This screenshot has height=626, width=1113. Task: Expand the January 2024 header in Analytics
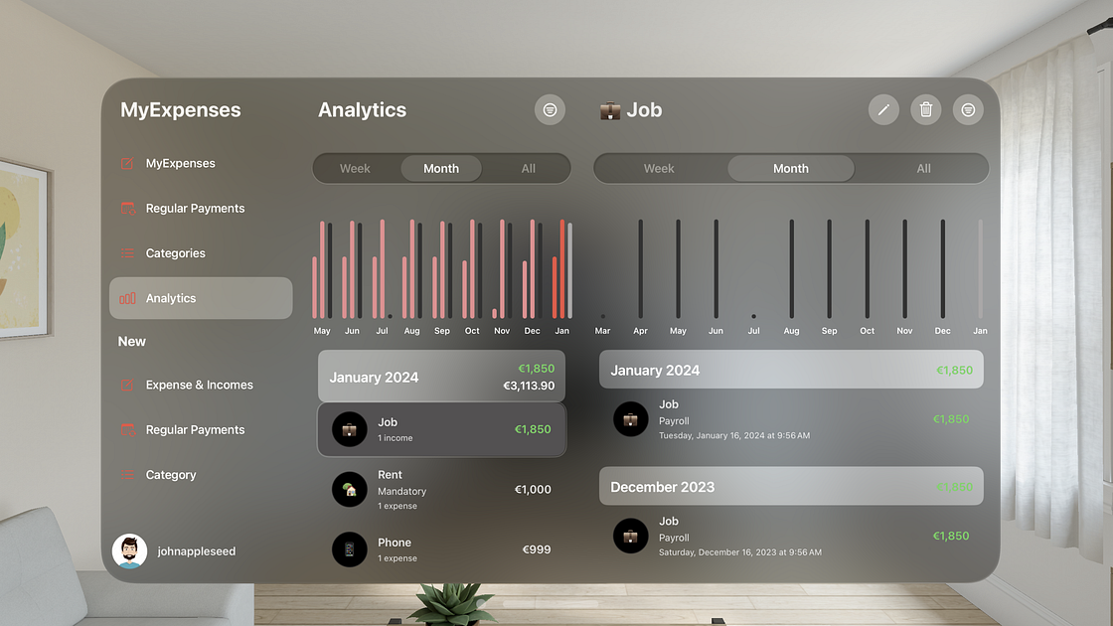tap(441, 377)
